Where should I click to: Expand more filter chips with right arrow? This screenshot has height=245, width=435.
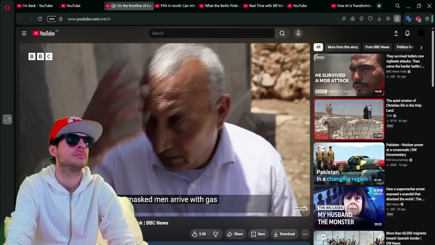pos(421,48)
